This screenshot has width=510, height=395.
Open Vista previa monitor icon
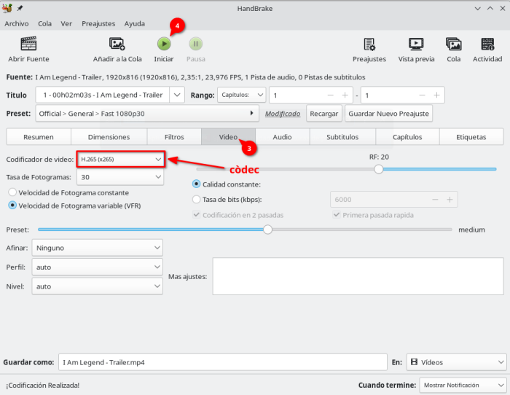tap(416, 44)
